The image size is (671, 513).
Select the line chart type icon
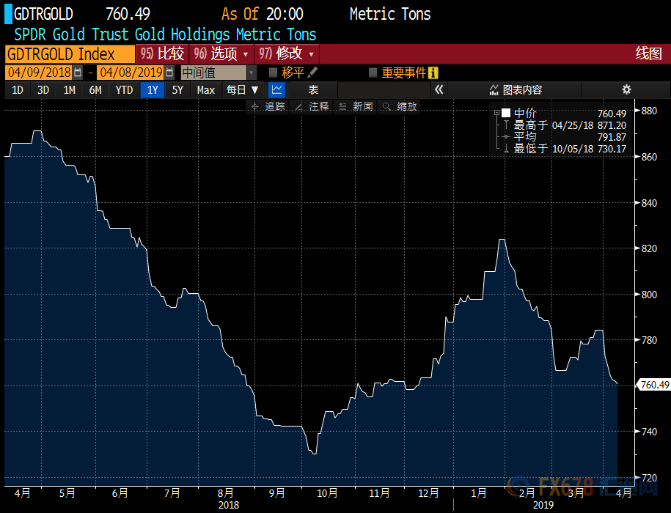point(276,89)
